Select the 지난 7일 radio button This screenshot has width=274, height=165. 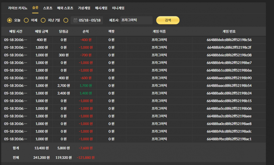click(x=43, y=20)
